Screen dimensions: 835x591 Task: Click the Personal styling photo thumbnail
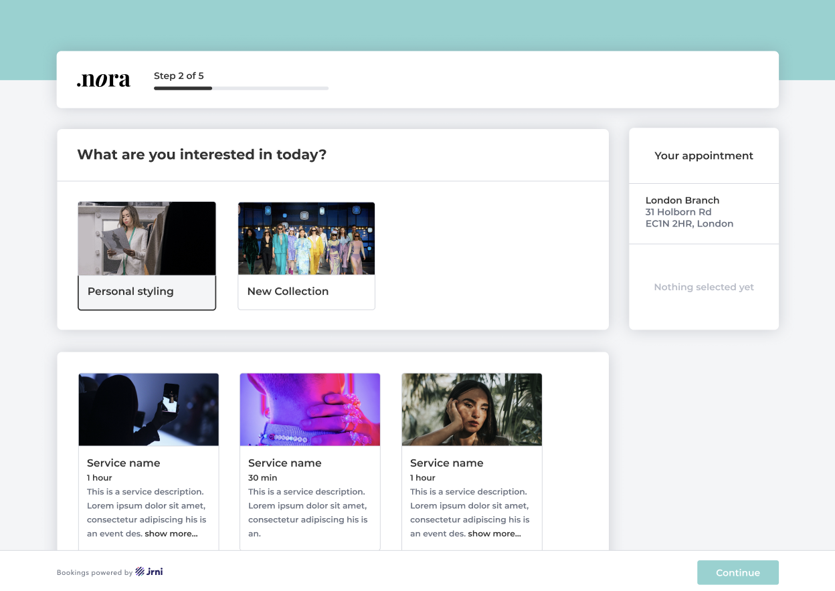point(147,239)
